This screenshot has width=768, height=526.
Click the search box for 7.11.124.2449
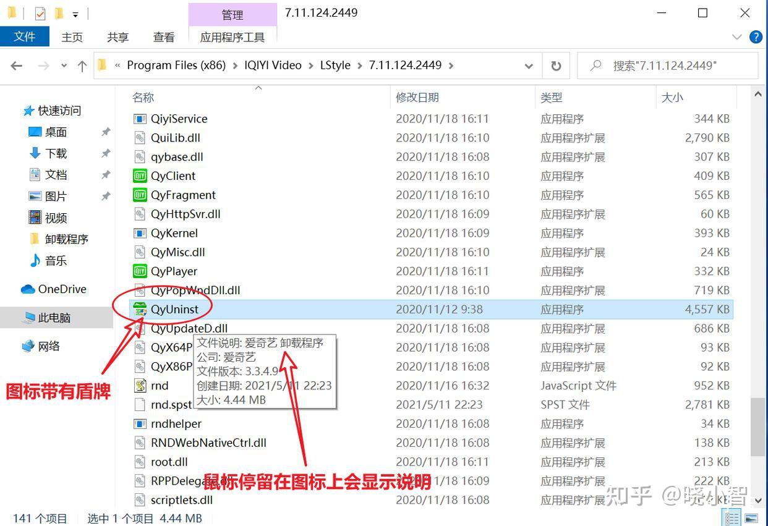point(668,66)
